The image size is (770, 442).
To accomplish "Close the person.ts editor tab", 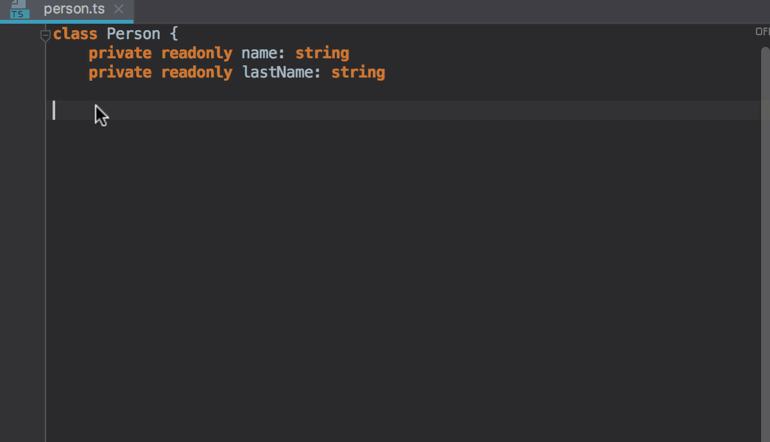I will tap(118, 9).
